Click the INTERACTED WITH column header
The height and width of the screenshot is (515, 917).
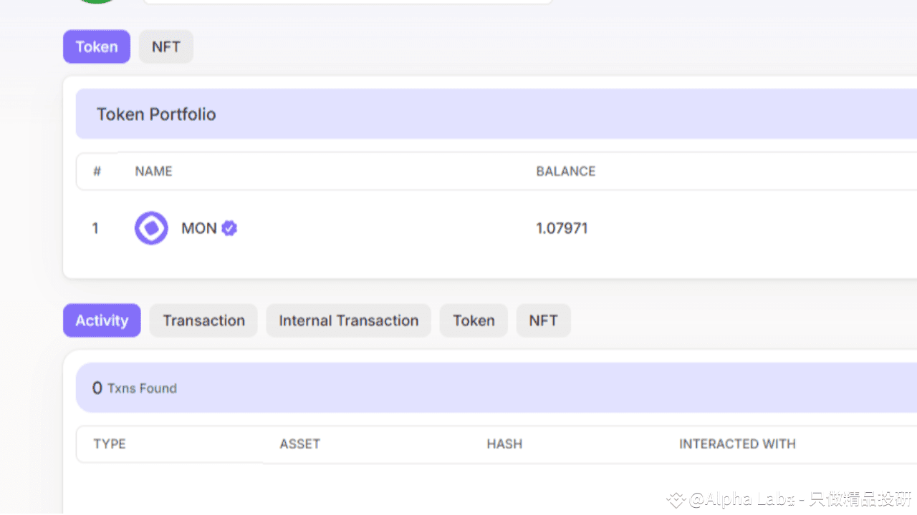pyautogui.click(x=737, y=444)
